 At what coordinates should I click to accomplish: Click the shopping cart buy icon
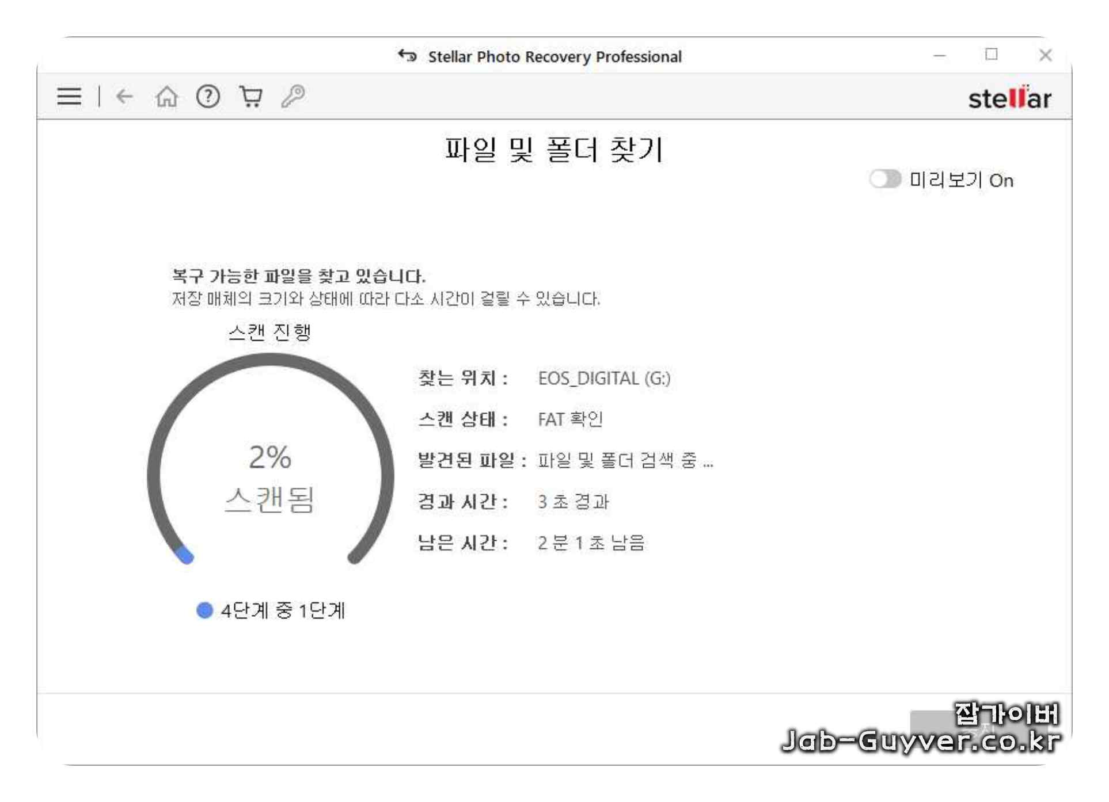(x=250, y=97)
